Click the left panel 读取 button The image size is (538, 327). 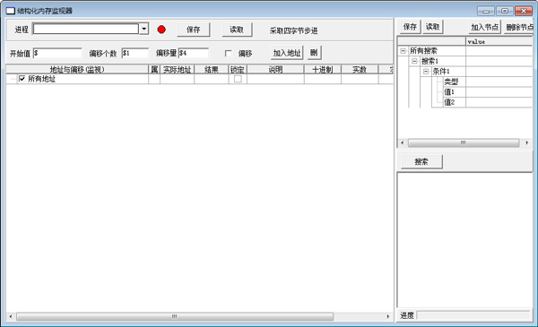[237, 30]
